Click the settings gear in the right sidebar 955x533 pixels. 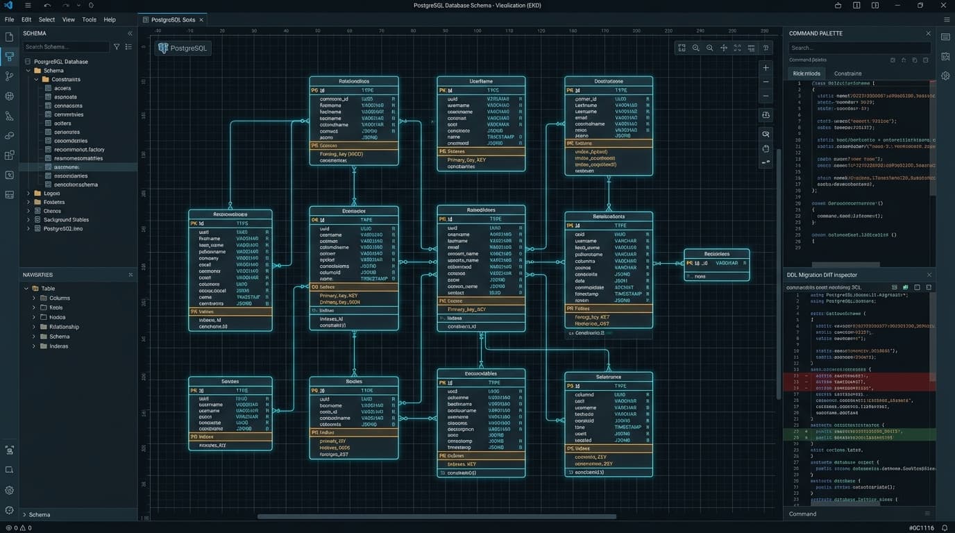coord(945,76)
